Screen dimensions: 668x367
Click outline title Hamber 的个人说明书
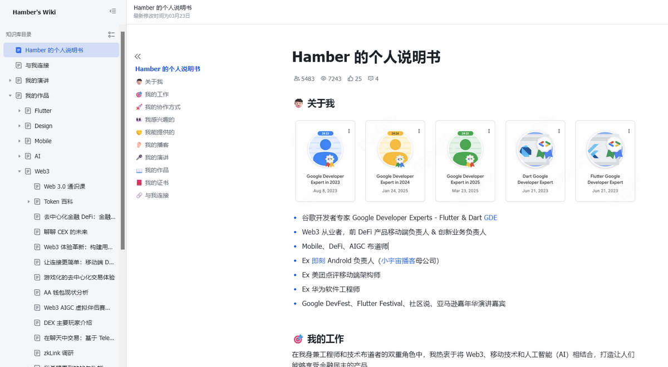coord(168,69)
